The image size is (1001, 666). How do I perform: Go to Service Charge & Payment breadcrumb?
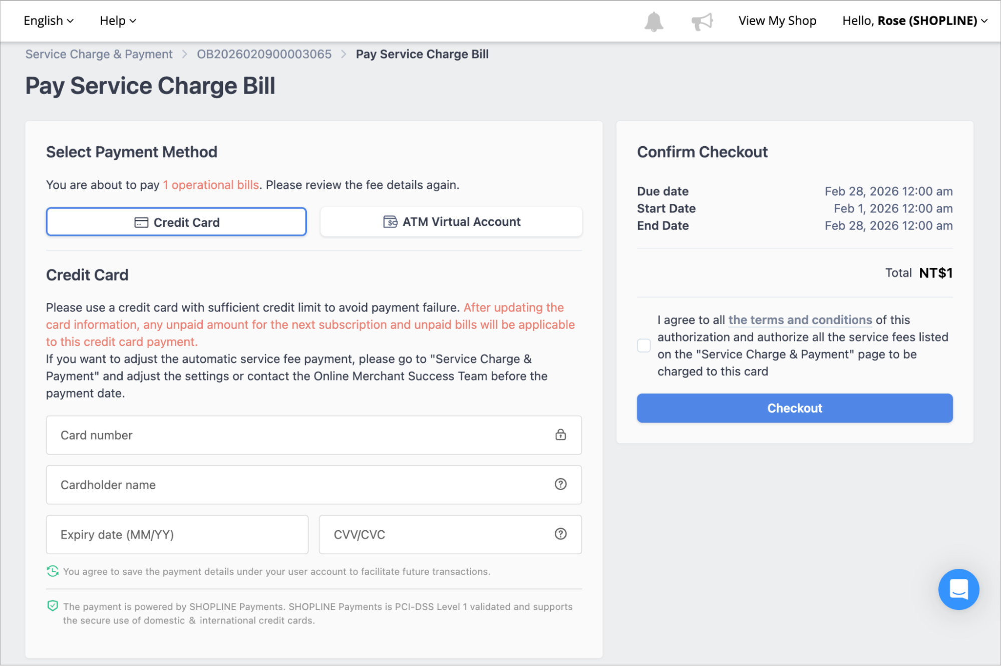99,54
